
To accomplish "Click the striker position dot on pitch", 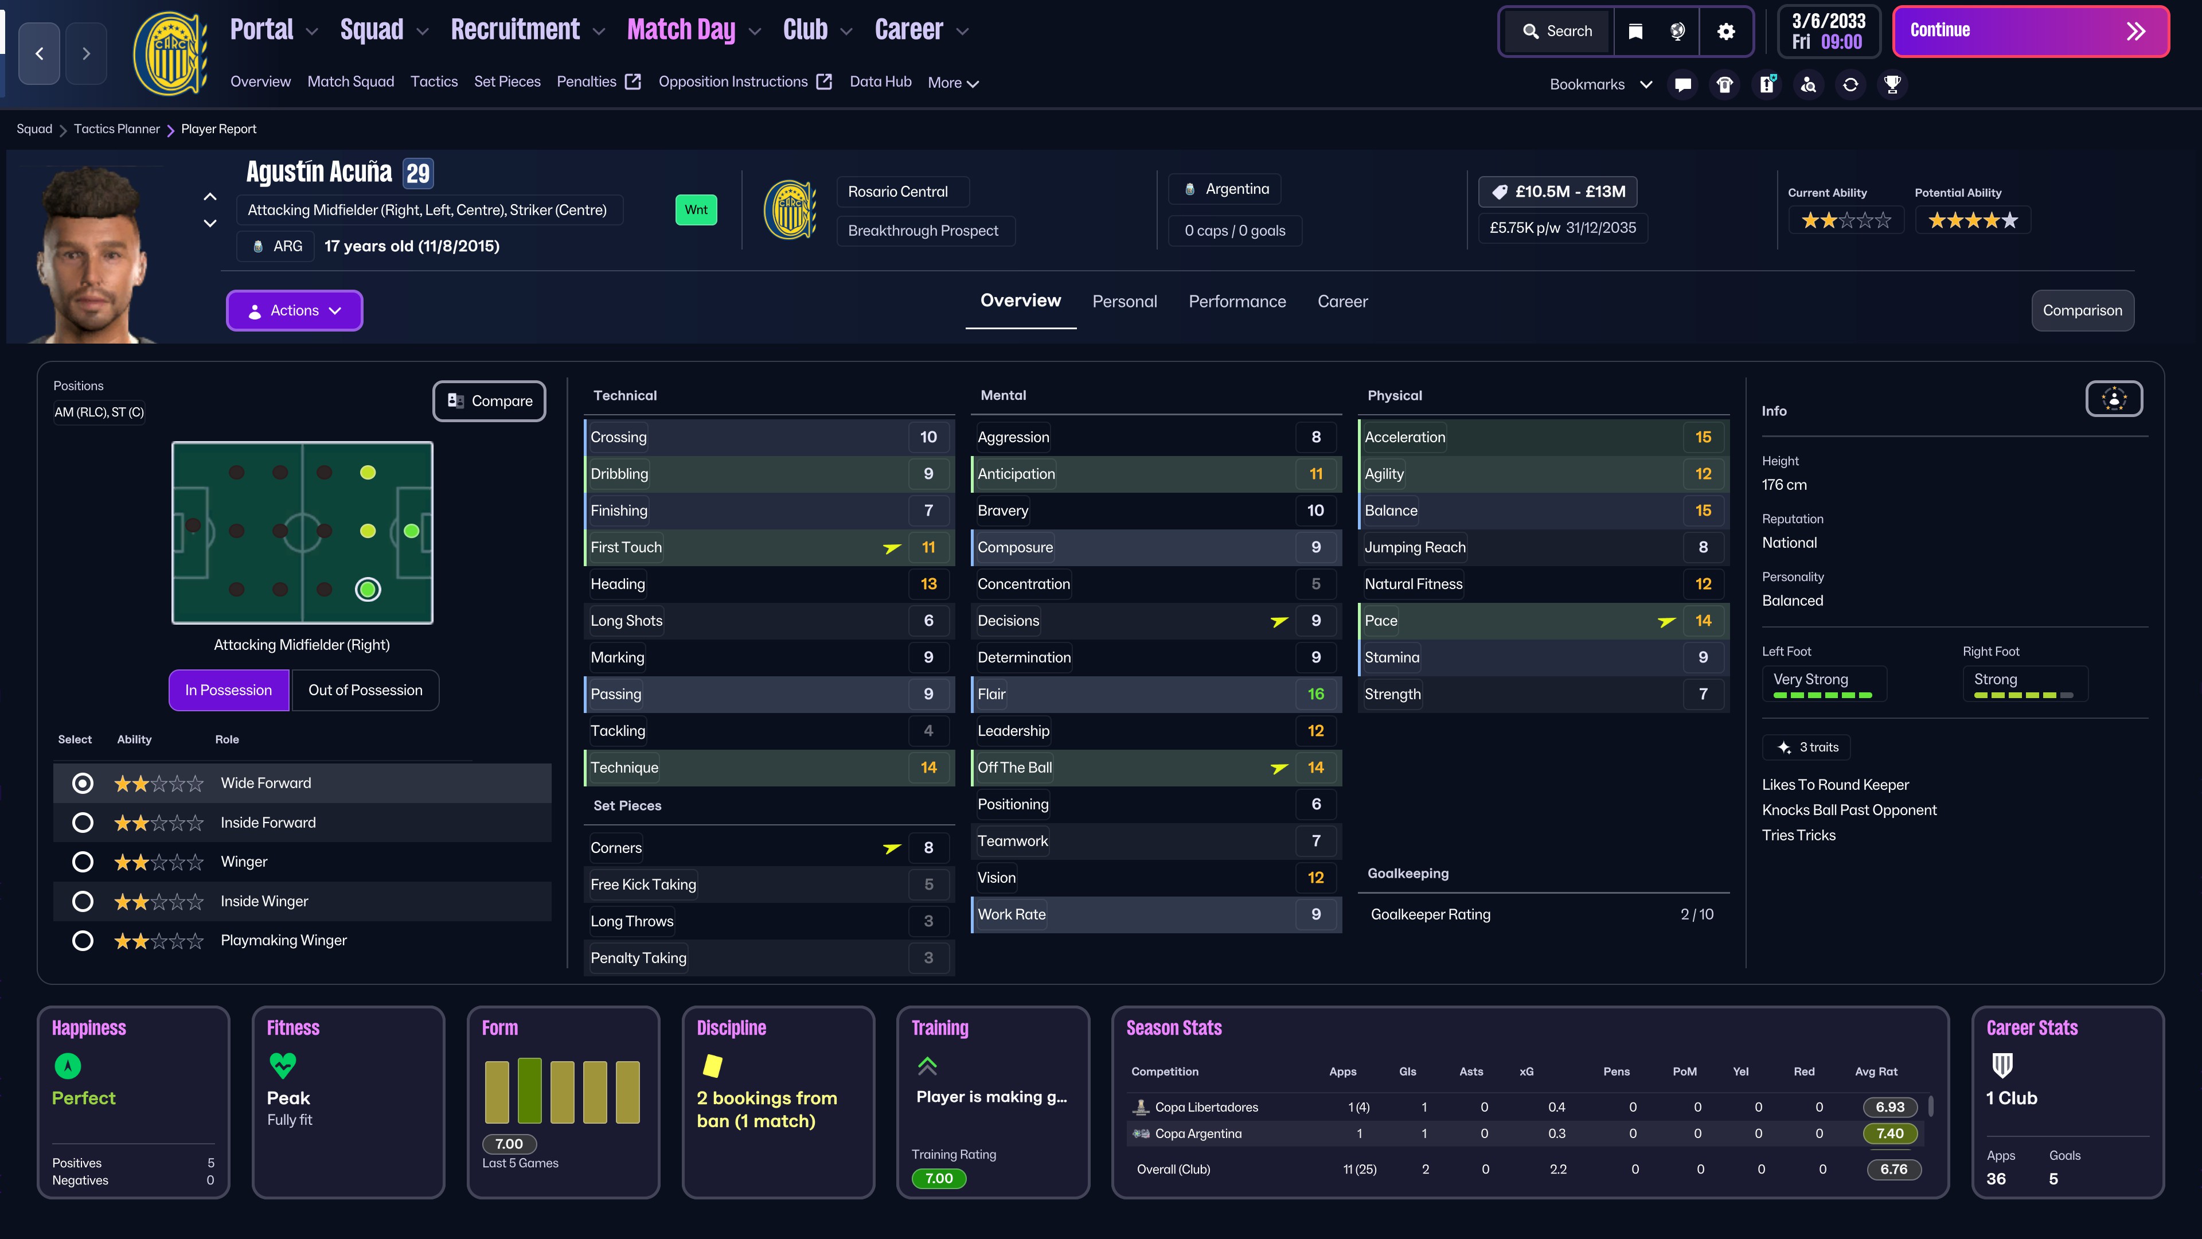I will (411, 531).
